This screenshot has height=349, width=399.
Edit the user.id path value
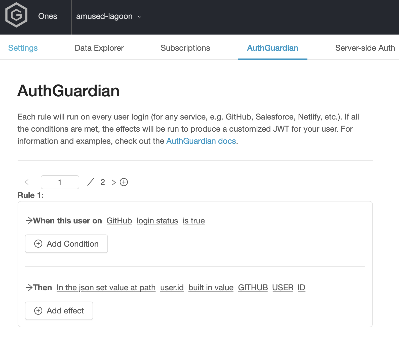pos(172,287)
